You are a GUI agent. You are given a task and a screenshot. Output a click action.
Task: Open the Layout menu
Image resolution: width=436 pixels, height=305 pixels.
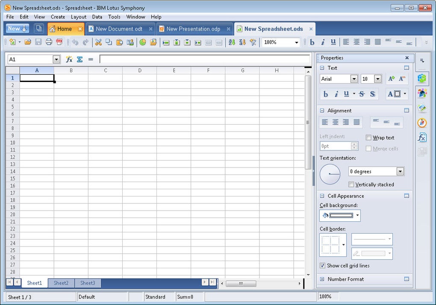tap(78, 17)
